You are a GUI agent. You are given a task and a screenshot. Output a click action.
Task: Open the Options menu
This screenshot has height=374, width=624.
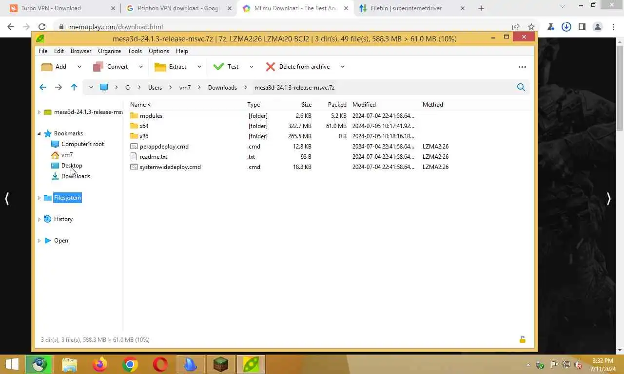click(159, 51)
